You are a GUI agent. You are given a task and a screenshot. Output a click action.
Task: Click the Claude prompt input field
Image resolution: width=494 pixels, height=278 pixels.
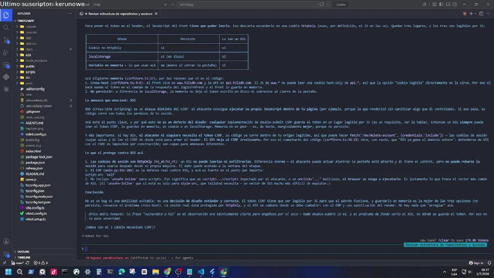pos(284,249)
